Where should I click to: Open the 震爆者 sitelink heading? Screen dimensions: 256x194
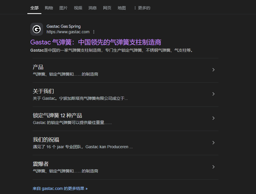(x=41, y=164)
